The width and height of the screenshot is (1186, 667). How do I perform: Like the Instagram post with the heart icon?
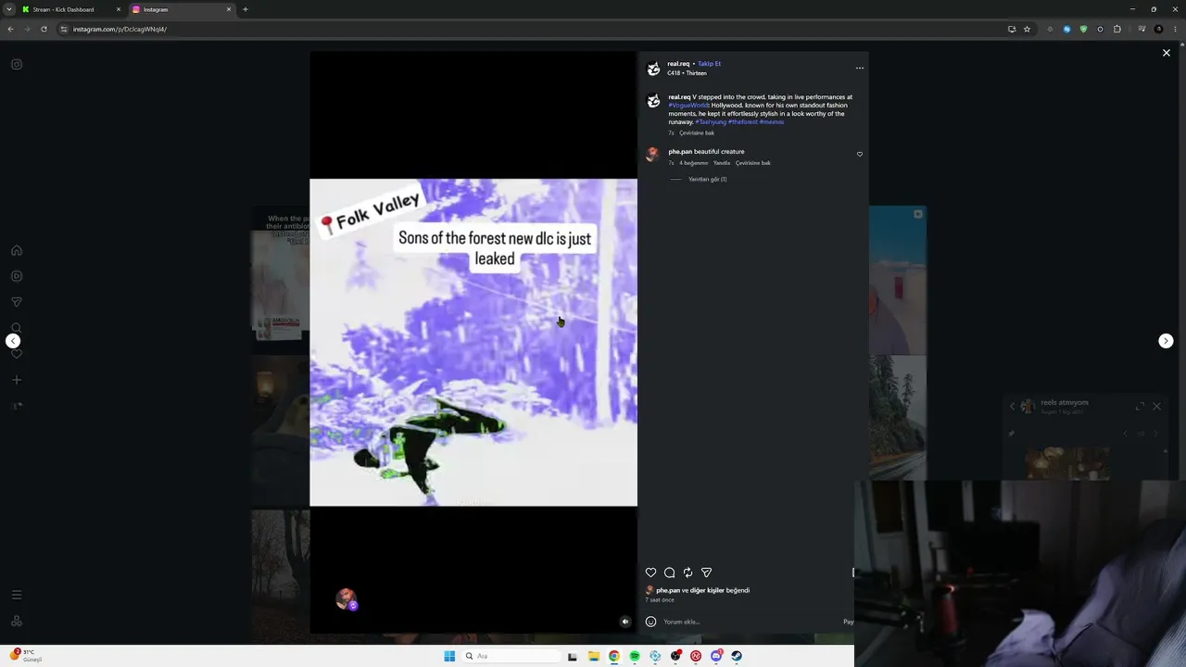coord(650,573)
